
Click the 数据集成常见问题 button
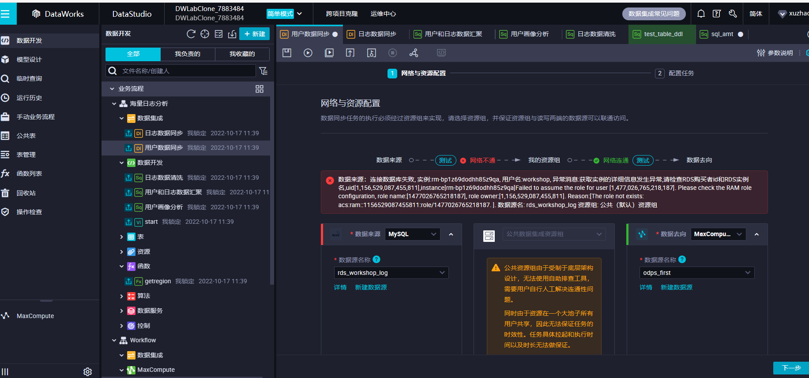coord(654,14)
